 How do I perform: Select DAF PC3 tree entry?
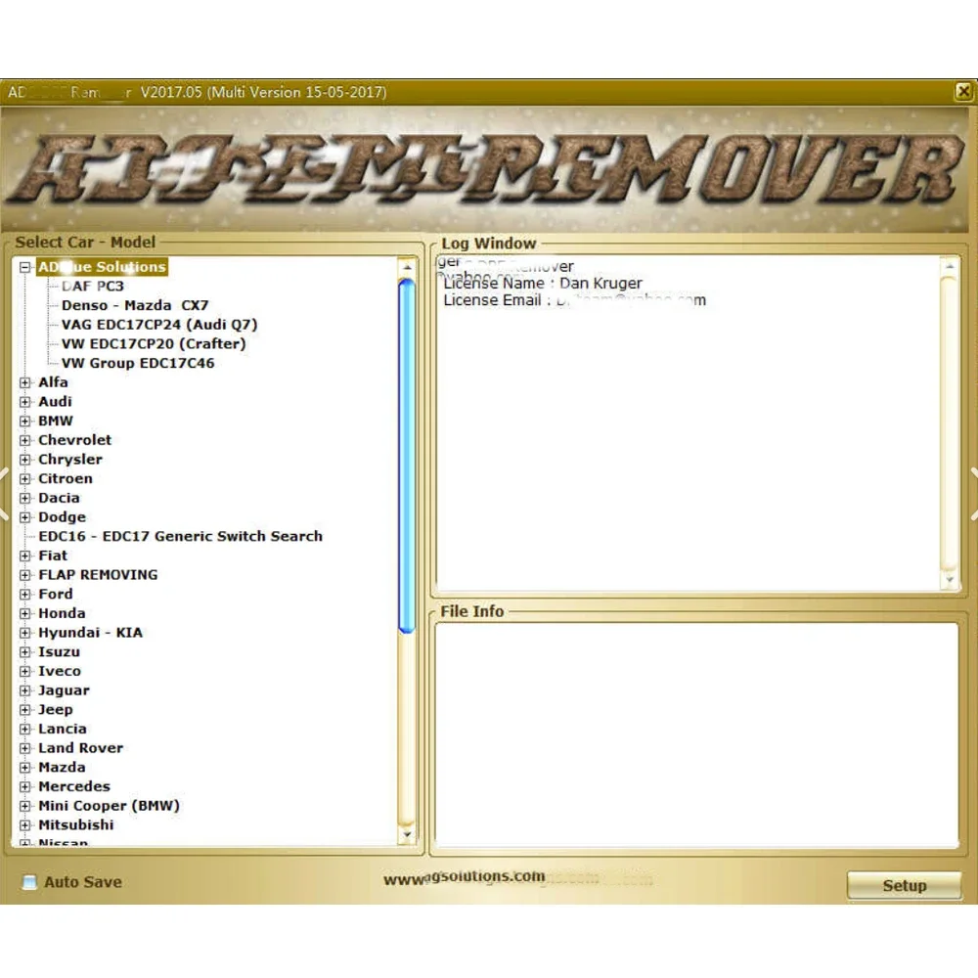coord(92,287)
